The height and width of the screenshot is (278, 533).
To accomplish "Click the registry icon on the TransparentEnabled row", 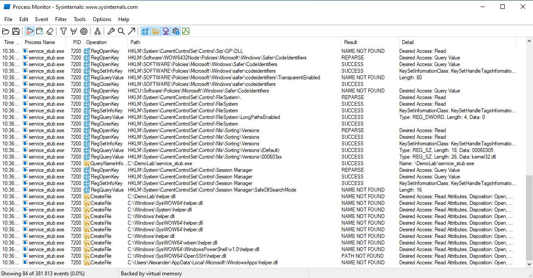I will click(x=87, y=78).
